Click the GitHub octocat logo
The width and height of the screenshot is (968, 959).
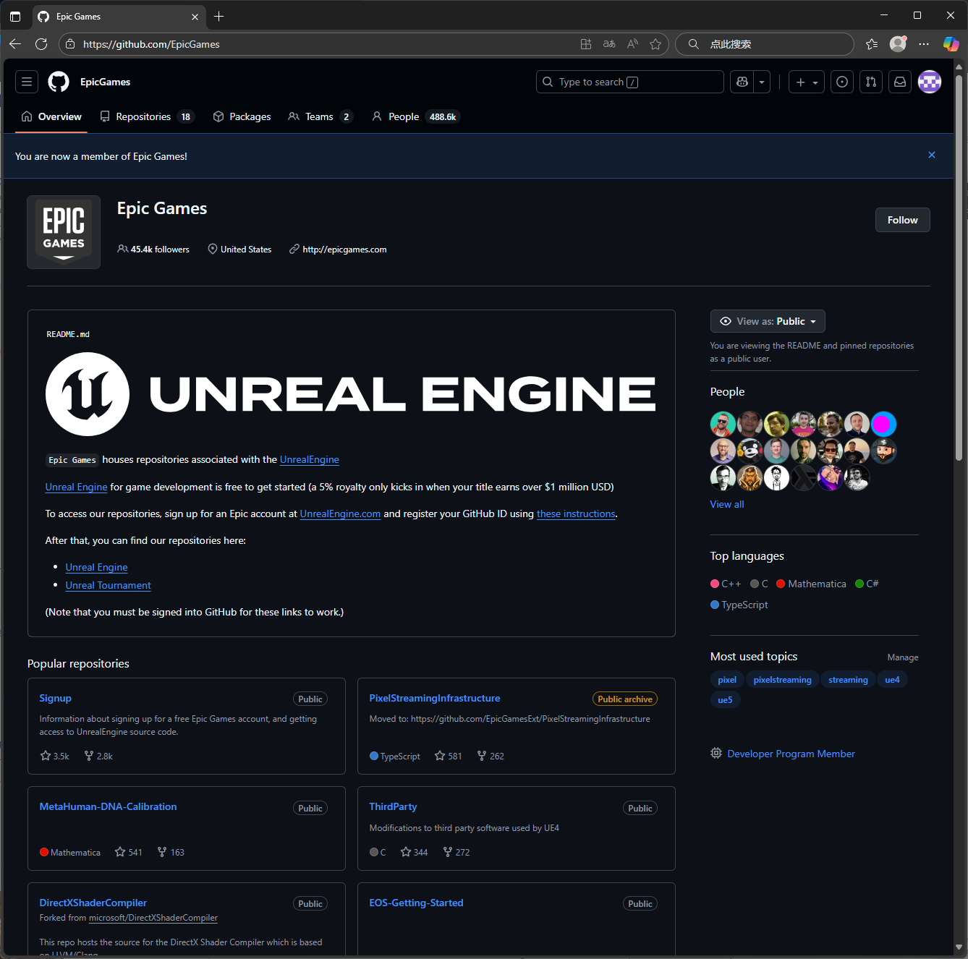click(59, 82)
